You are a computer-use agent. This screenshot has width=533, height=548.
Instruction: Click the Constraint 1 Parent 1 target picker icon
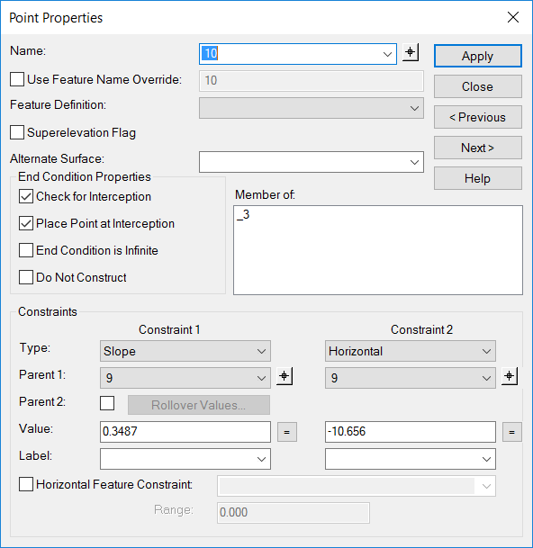[285, 376]
